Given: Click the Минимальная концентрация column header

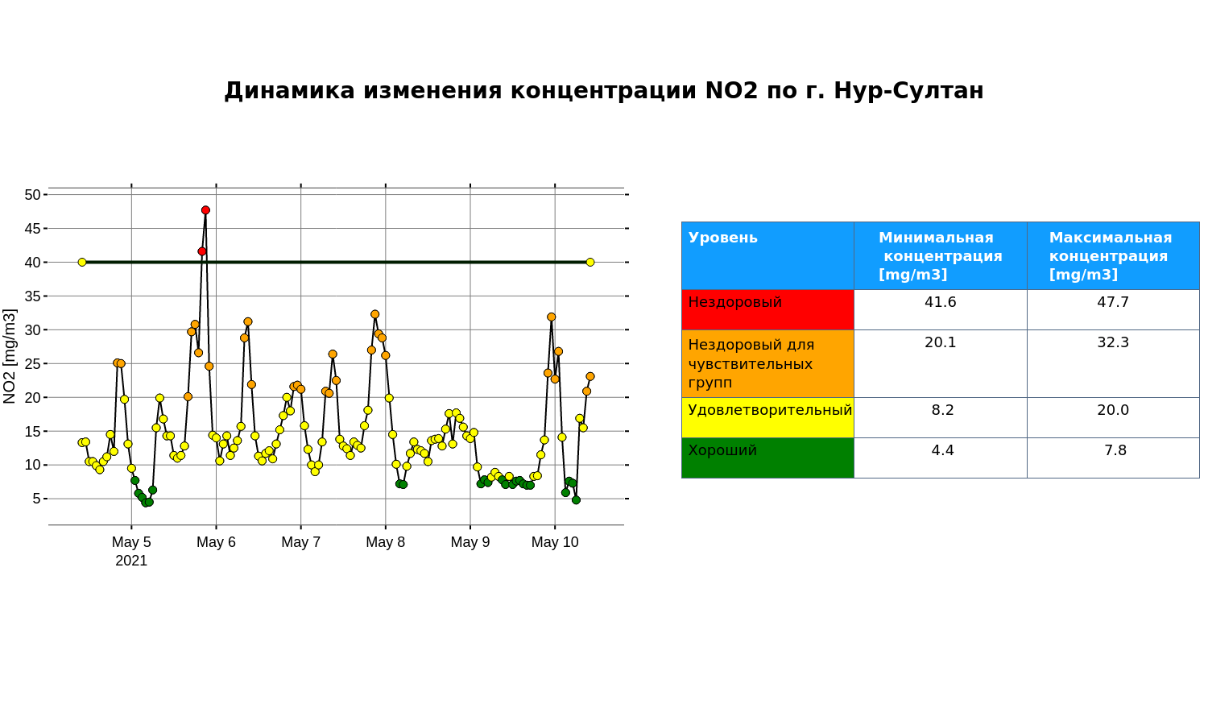Looking at the screenshot, I should (x=941, y=255).
